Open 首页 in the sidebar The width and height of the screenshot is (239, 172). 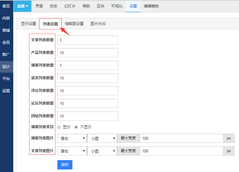click(x=6, y=6)
